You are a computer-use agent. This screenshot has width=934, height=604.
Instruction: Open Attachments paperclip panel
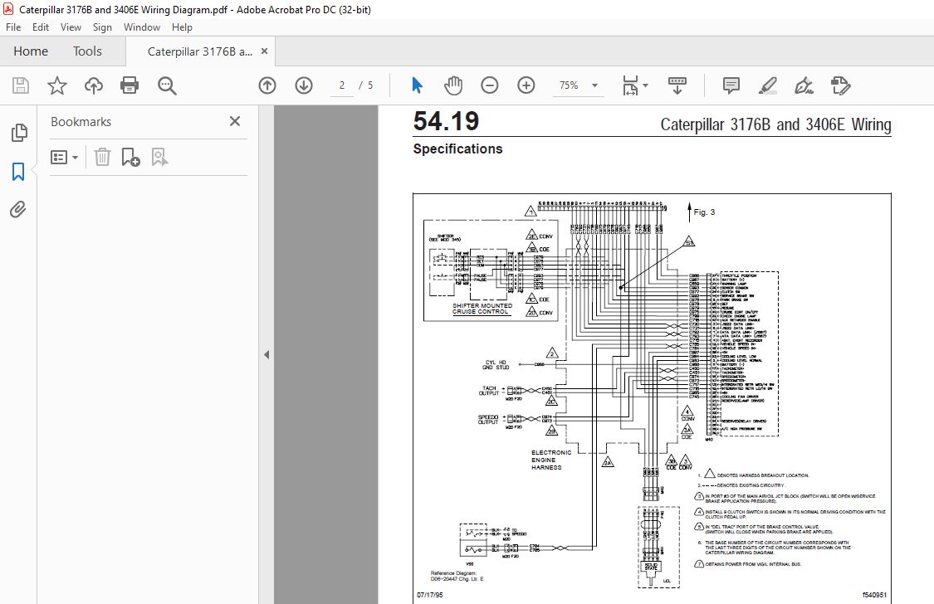click(x=18, y=209)
